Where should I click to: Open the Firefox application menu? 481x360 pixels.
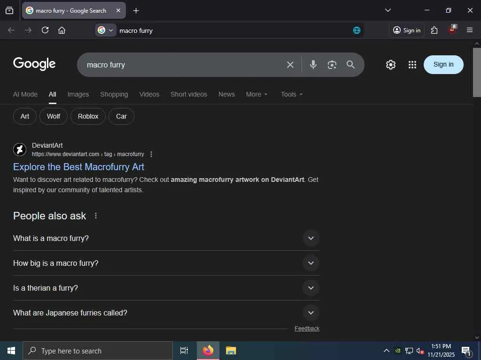pos(470,30)
